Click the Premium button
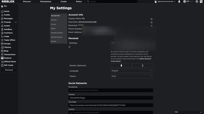 (9, 70)
